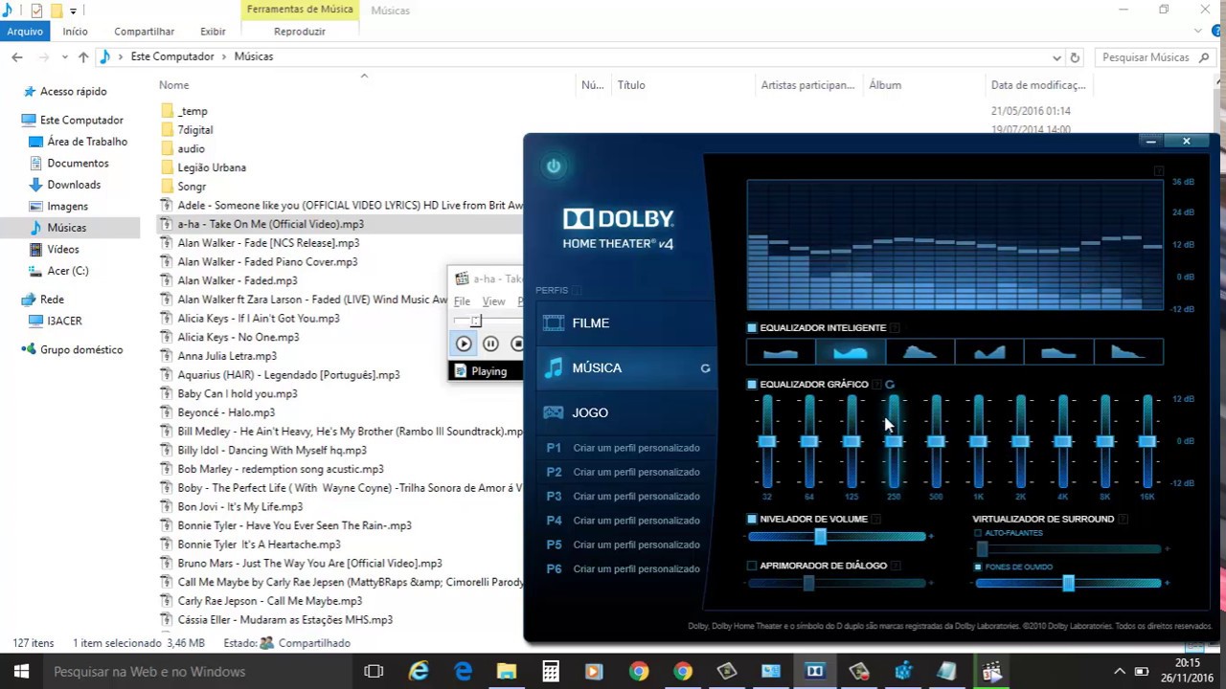This screenshot has height=689, width=1226.
Task: Open address bar history dropdown
Action: point(1056,57)
